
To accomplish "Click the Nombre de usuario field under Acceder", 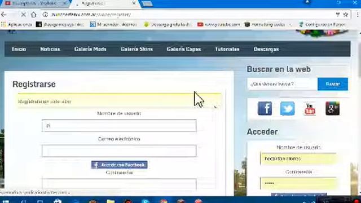I will click(x=298, y=159).
